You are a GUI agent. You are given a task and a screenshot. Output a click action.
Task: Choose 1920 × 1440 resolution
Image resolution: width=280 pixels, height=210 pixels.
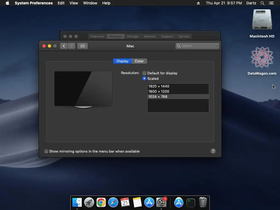point(178,86)
